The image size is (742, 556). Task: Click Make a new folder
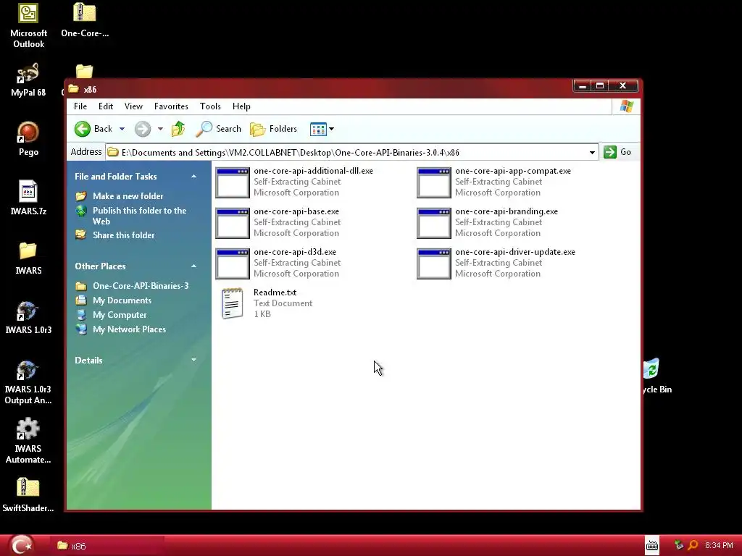click(128, 195)
